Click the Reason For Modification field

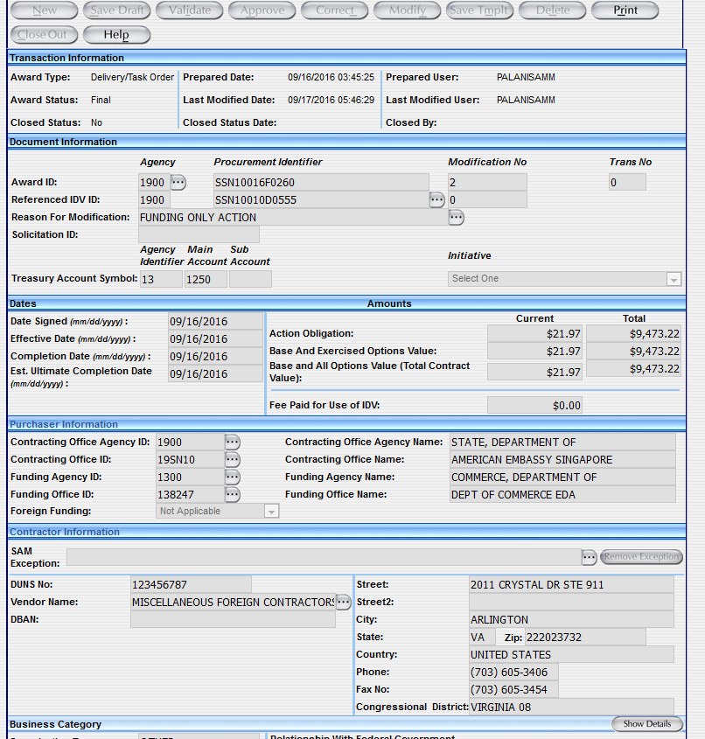click(x=293, y=217)
